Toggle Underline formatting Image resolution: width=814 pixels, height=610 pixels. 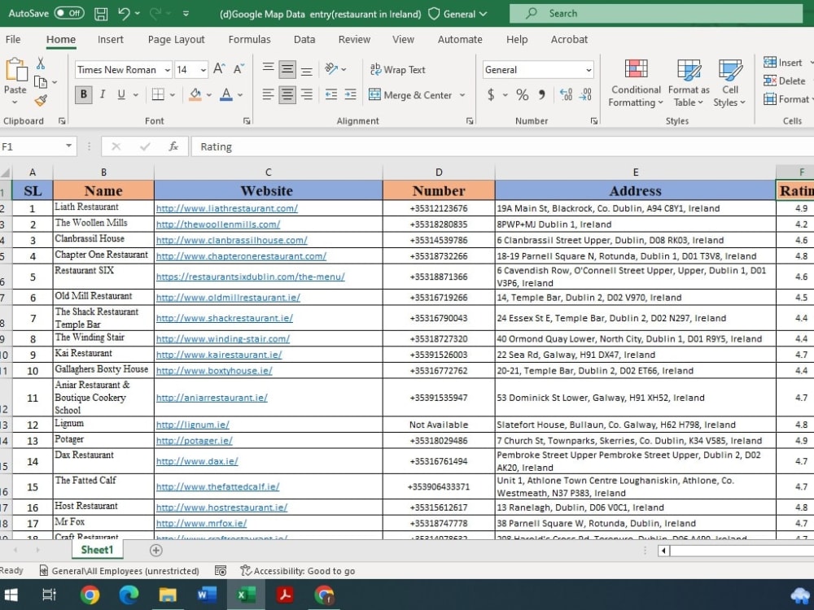(121, 94)
